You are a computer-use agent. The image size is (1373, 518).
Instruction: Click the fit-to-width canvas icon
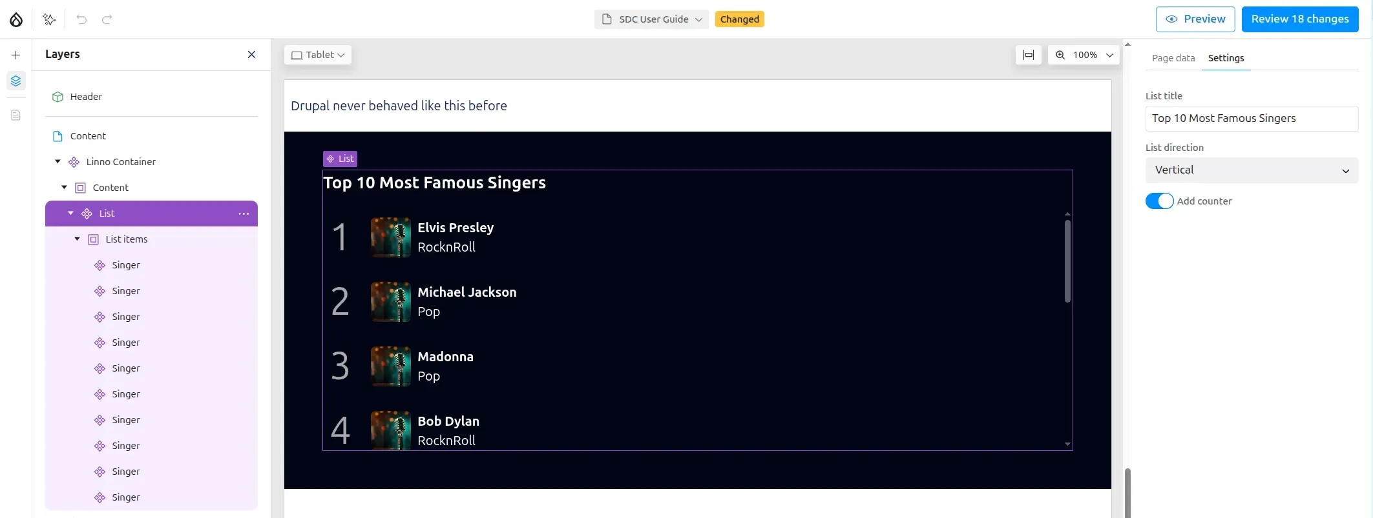coord(1028,55)
